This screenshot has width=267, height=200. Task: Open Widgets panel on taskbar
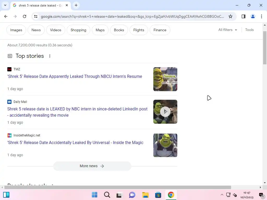pos(6,195)
